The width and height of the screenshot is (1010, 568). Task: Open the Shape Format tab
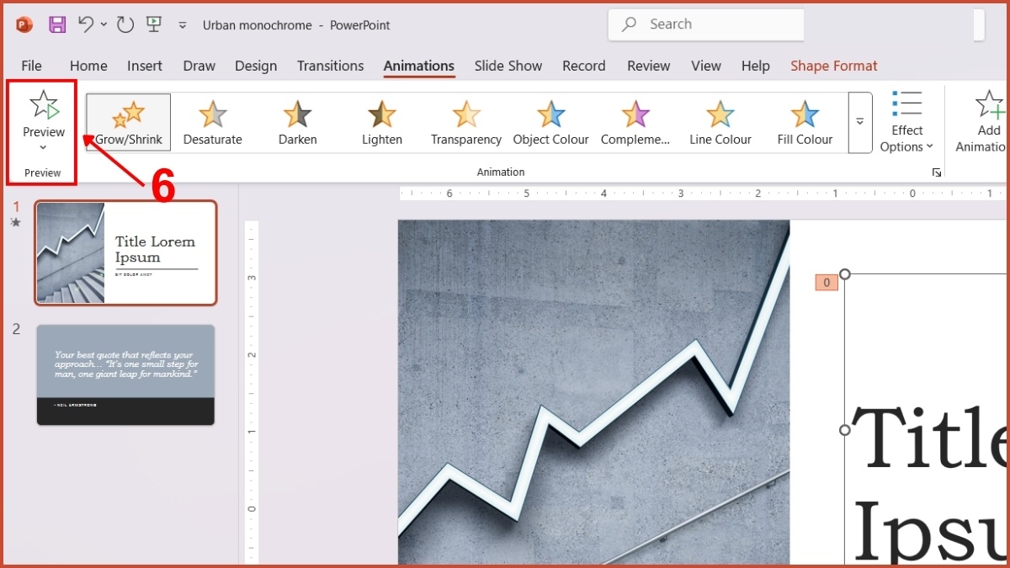833,66
